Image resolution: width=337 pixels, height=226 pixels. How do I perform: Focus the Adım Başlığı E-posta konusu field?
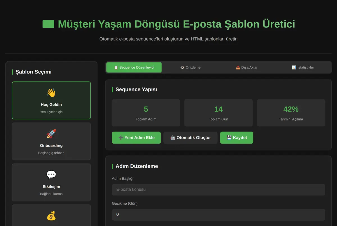click(218, 190)
